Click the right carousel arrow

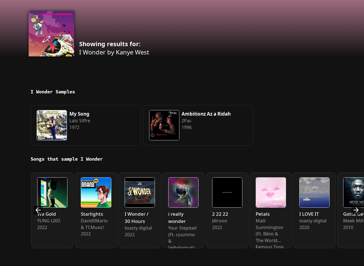(x=356, y=210)
